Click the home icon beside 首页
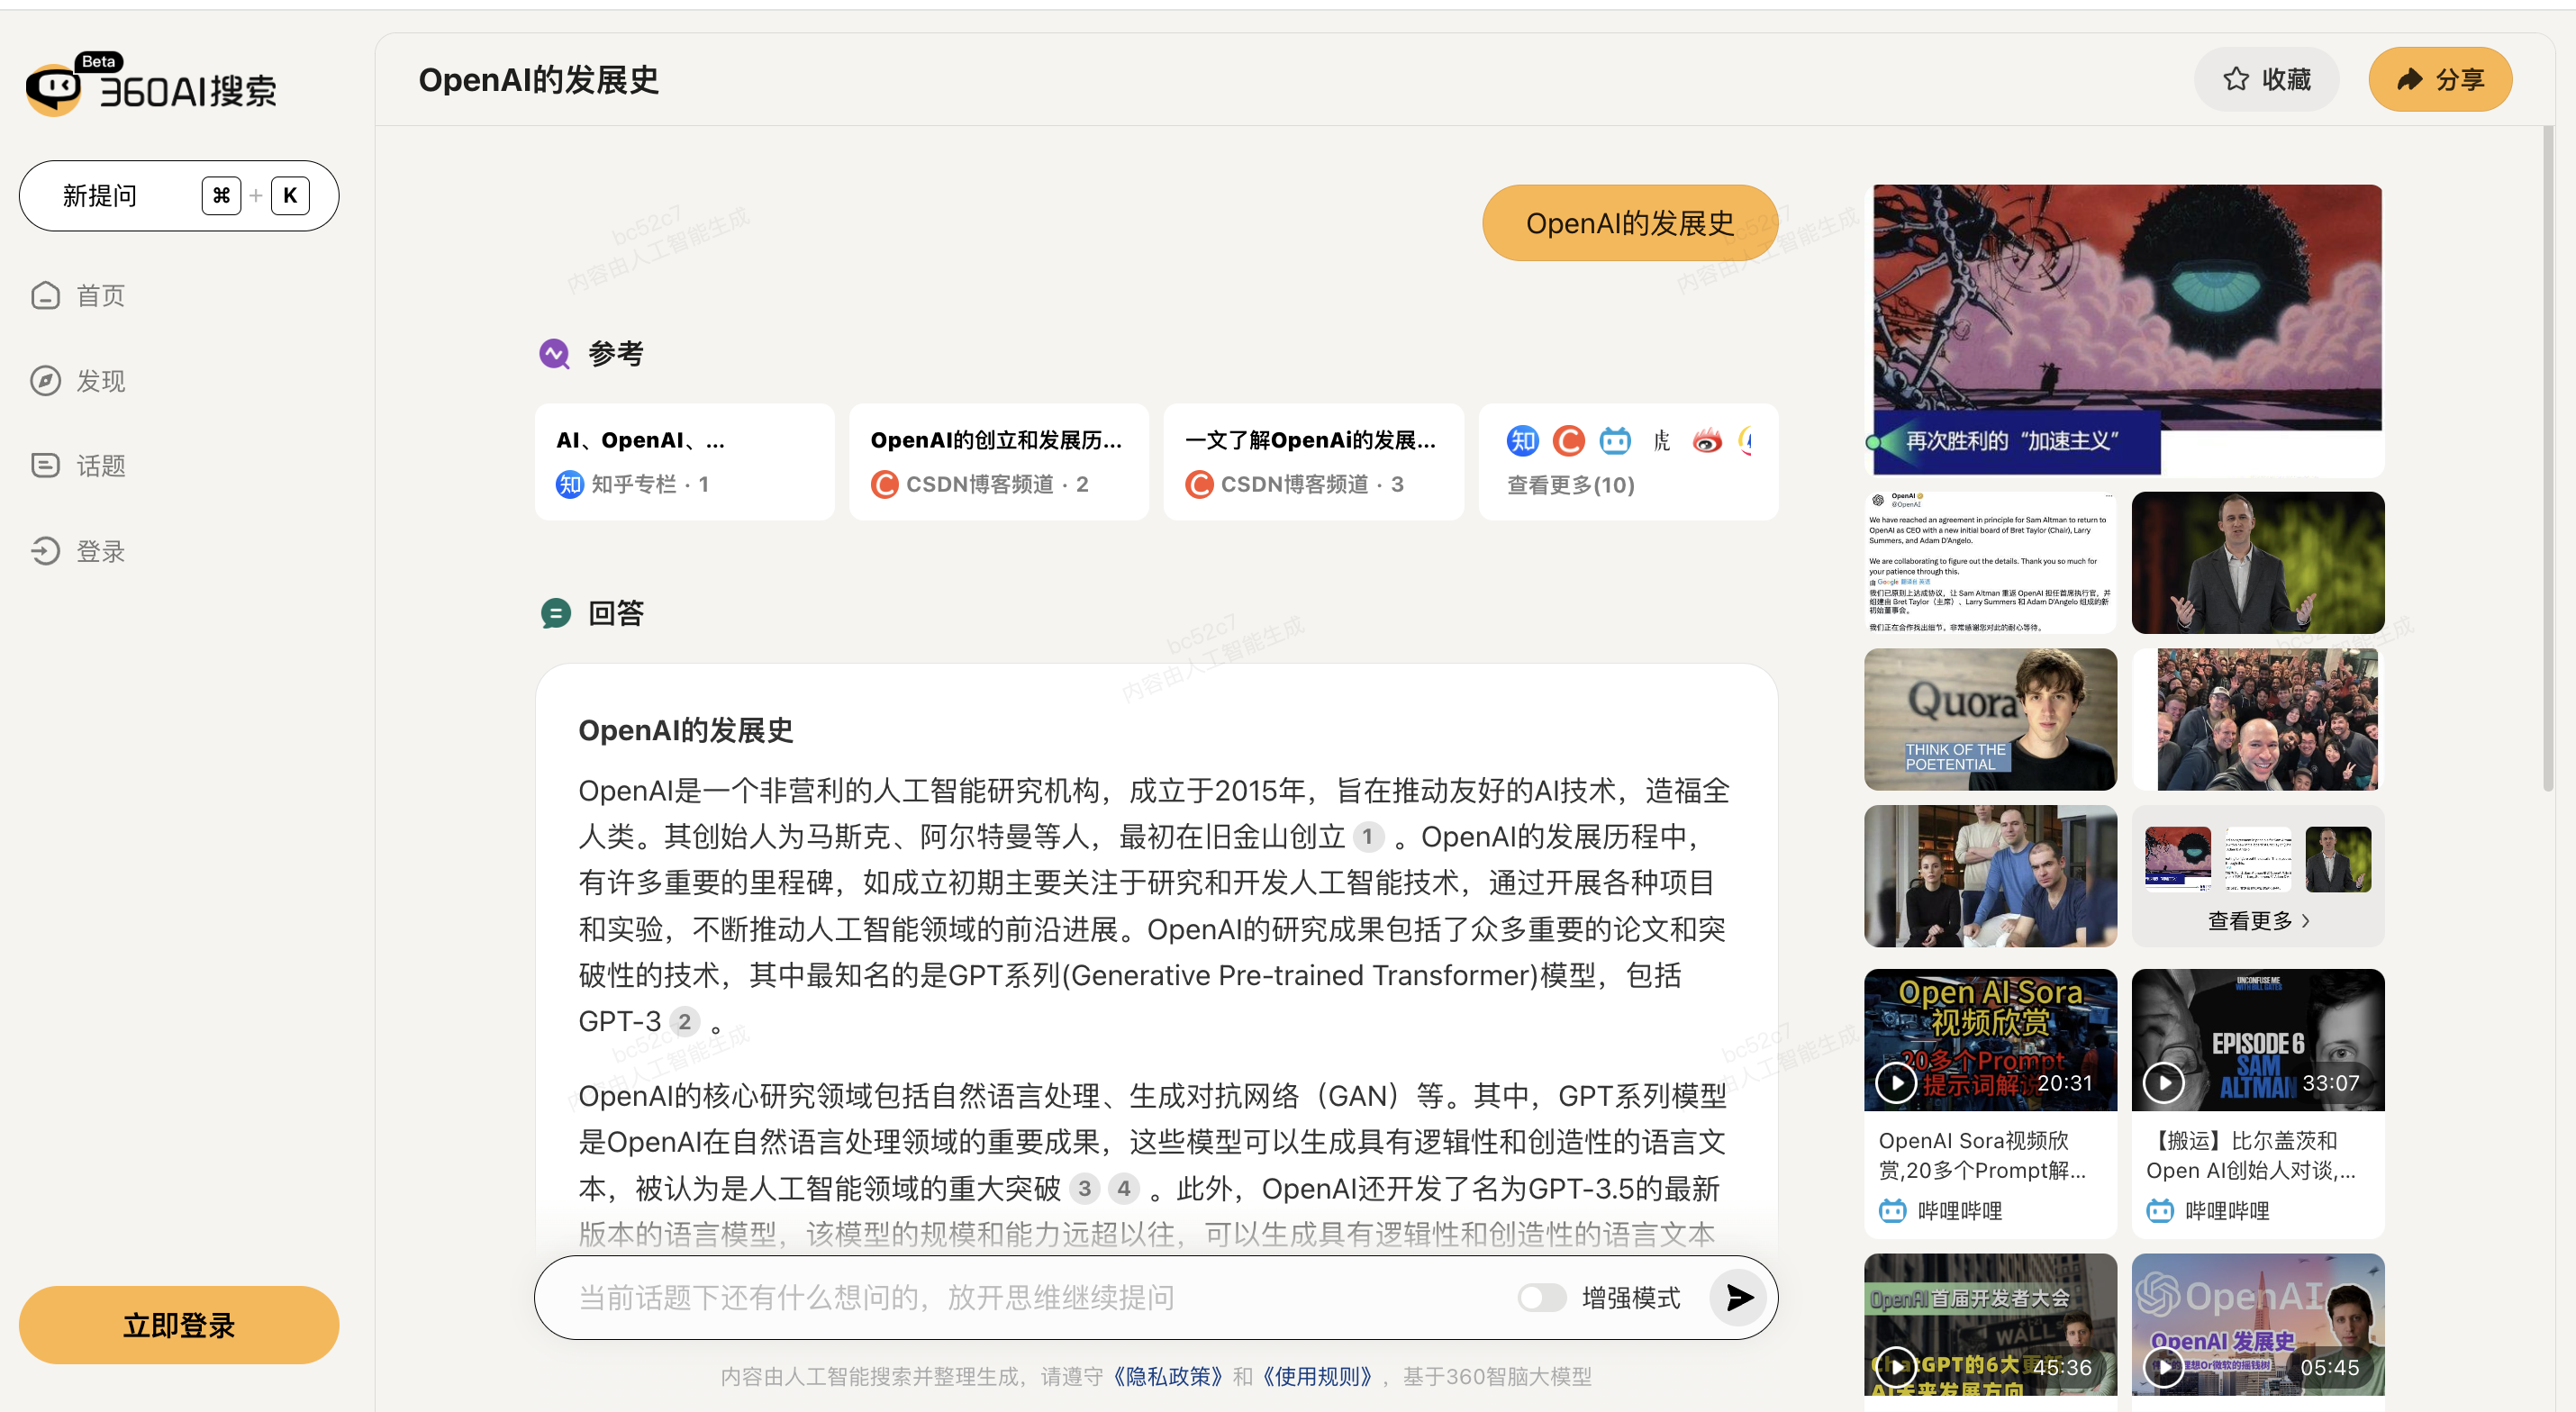The image size is (2576, 1412). coord(45,296)
